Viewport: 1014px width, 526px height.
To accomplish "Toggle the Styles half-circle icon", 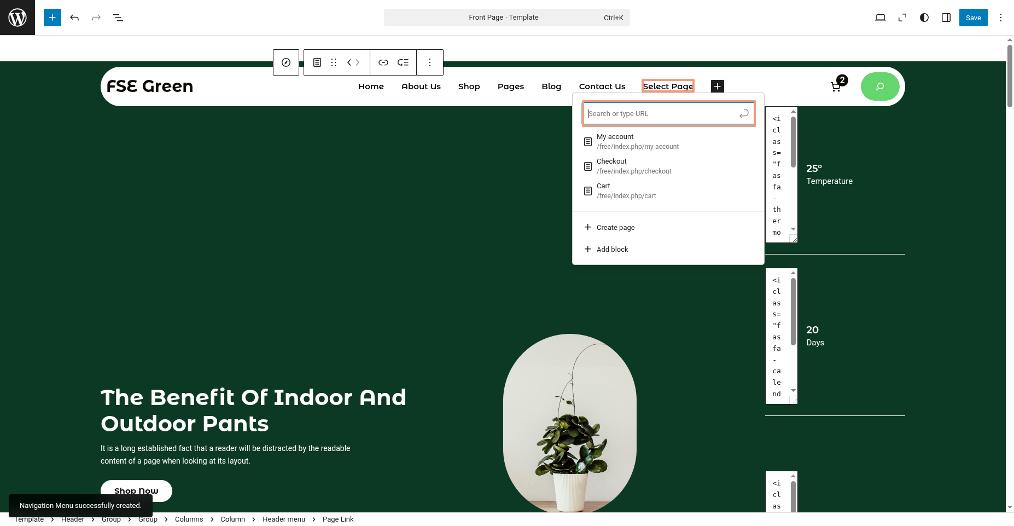I will (924, 18).
